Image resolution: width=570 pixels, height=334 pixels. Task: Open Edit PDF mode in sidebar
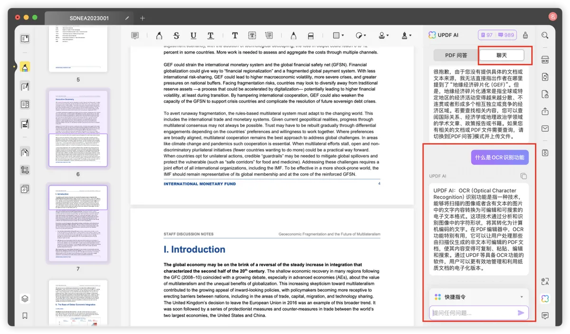(25, 86)
